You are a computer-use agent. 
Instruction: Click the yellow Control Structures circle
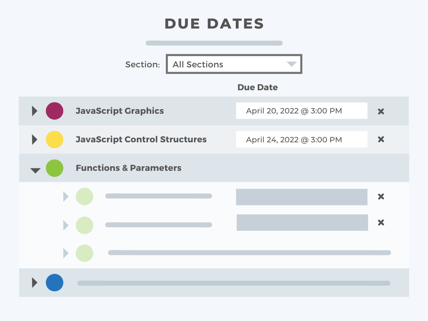(x=55, y=139)
